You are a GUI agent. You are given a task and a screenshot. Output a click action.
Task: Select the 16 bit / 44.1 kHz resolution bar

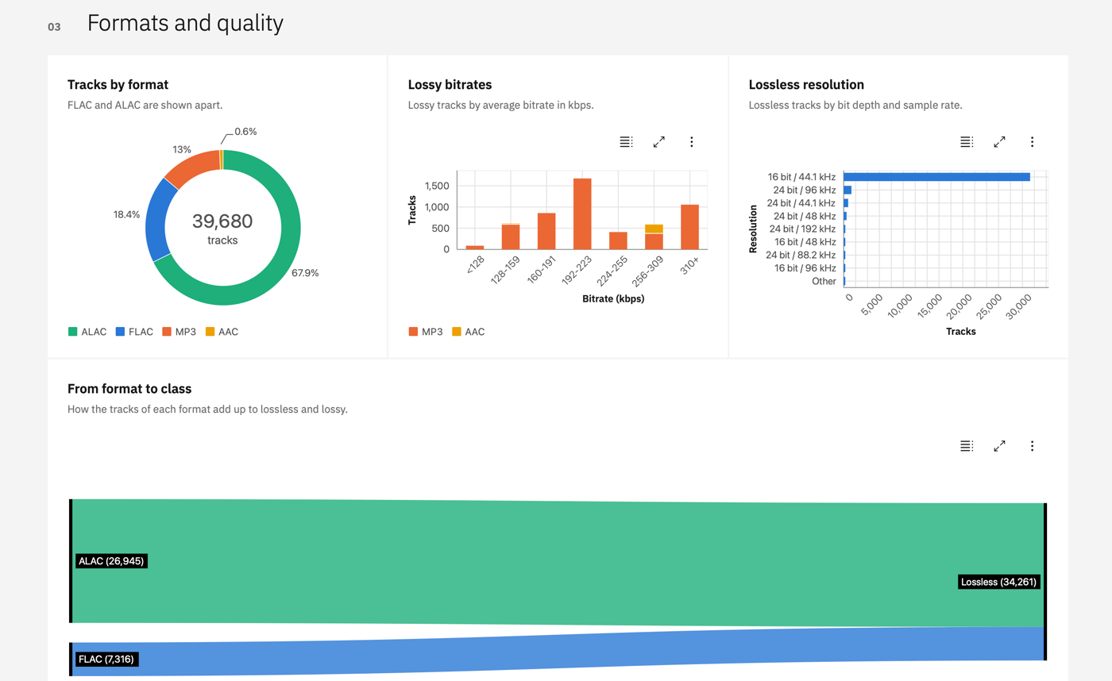936,177
